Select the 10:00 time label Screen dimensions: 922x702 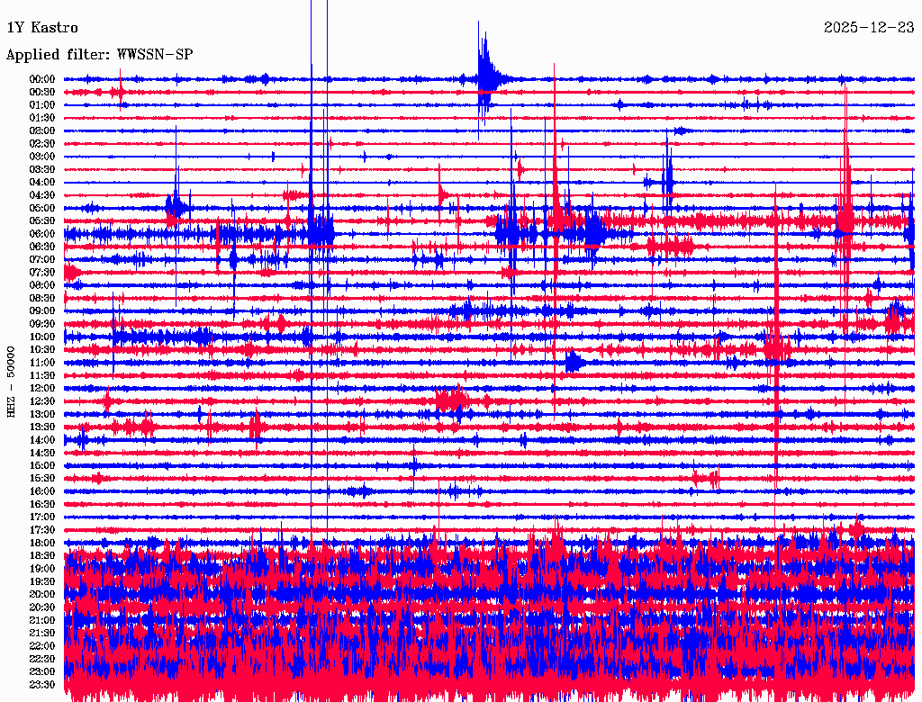[42, 337]
